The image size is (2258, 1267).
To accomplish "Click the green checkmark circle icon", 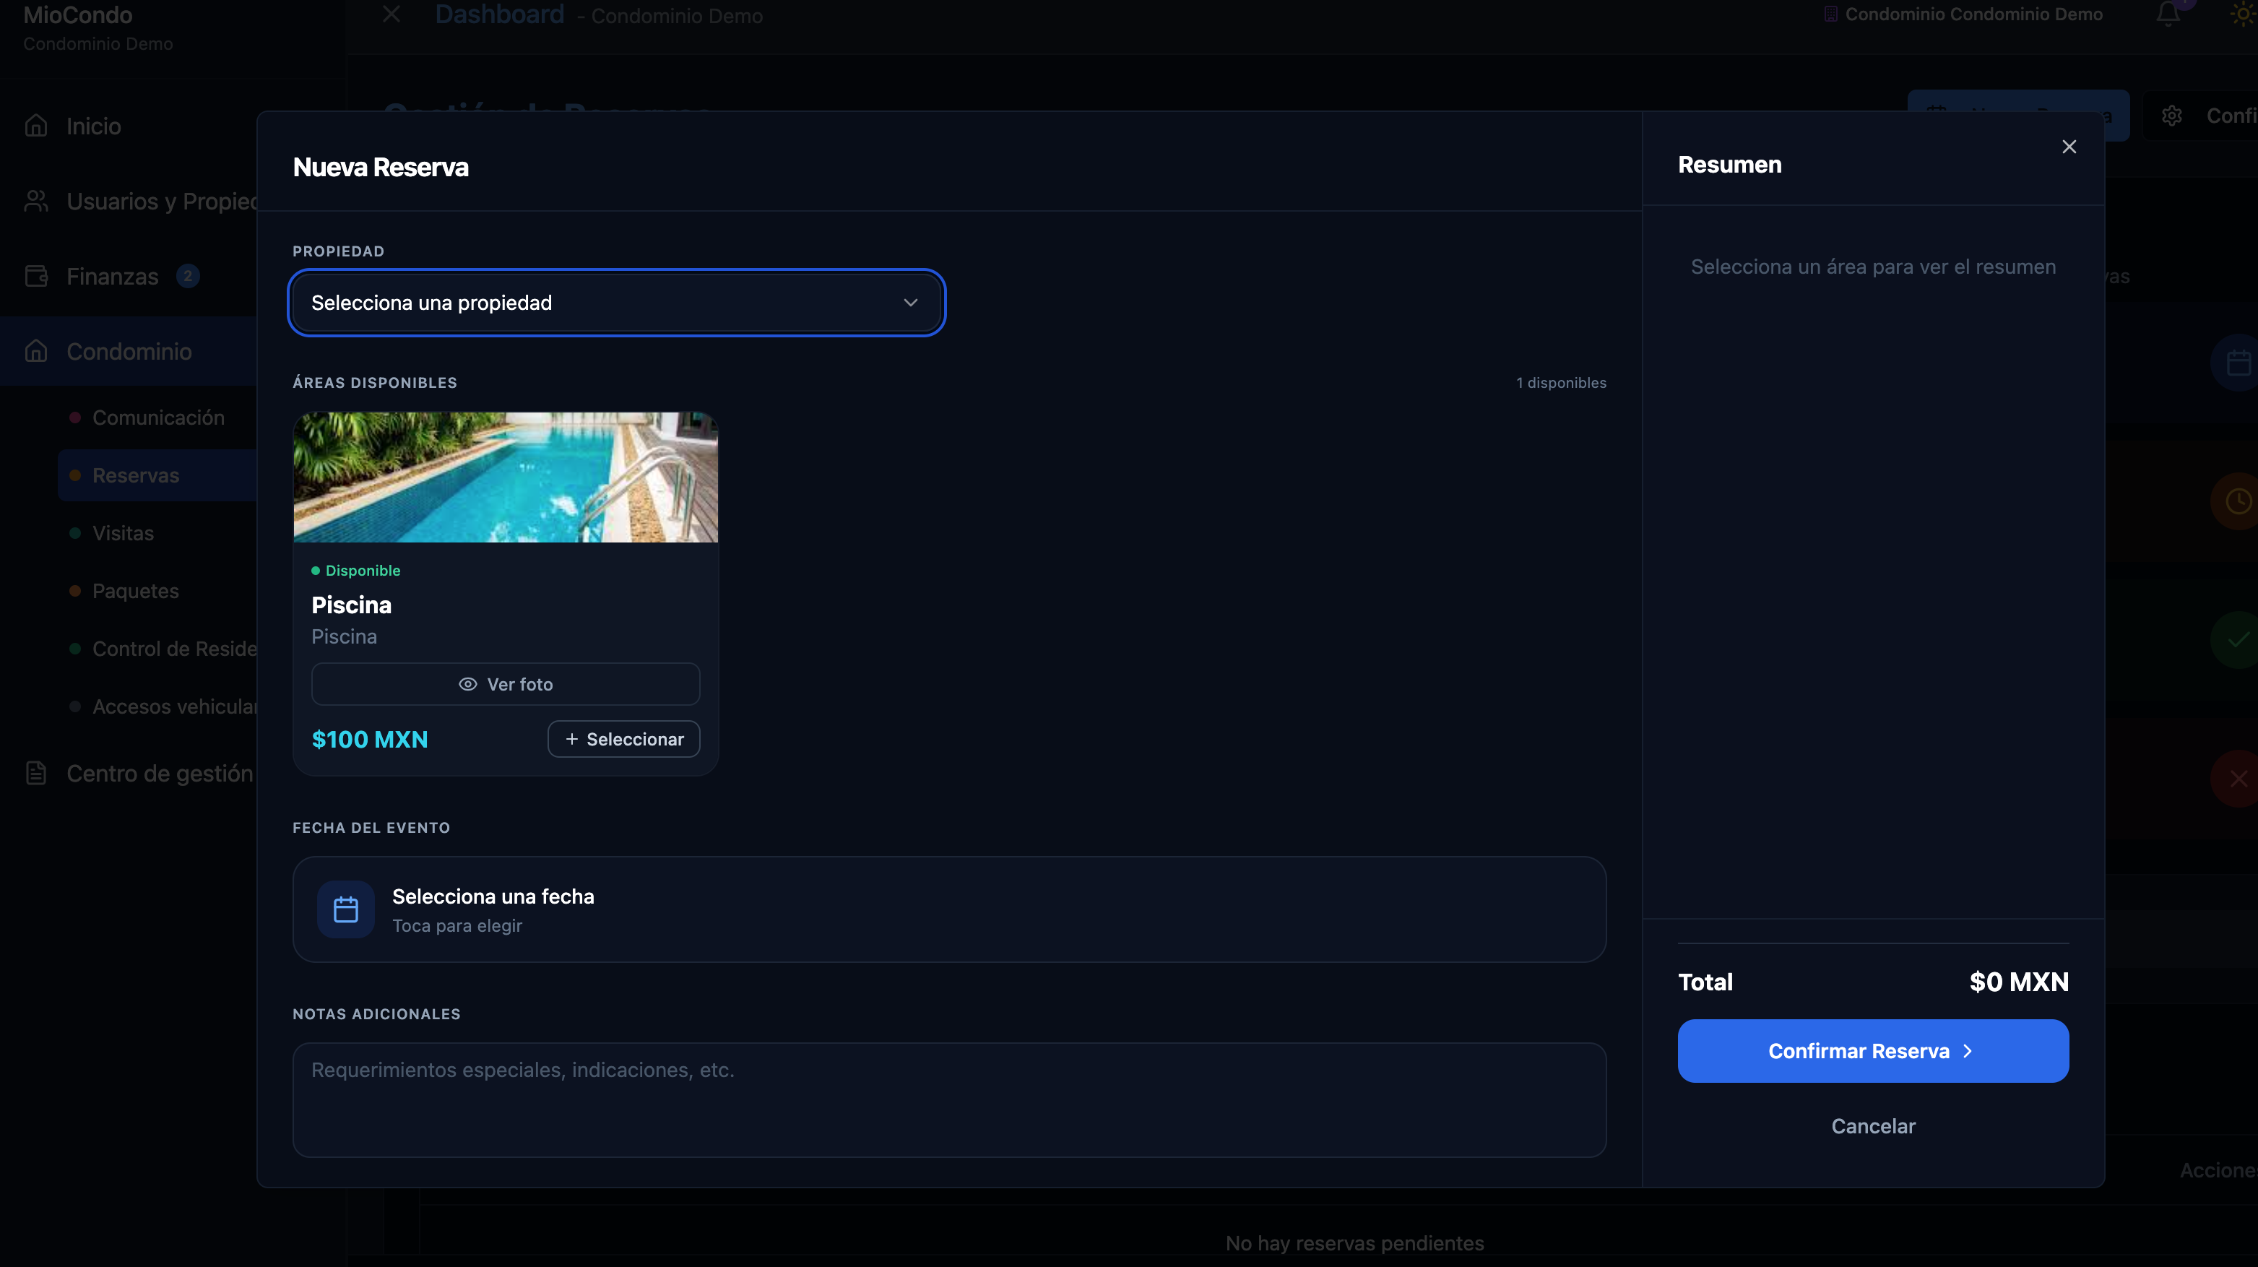I will pyautogui.click(x=2241, y=639).
